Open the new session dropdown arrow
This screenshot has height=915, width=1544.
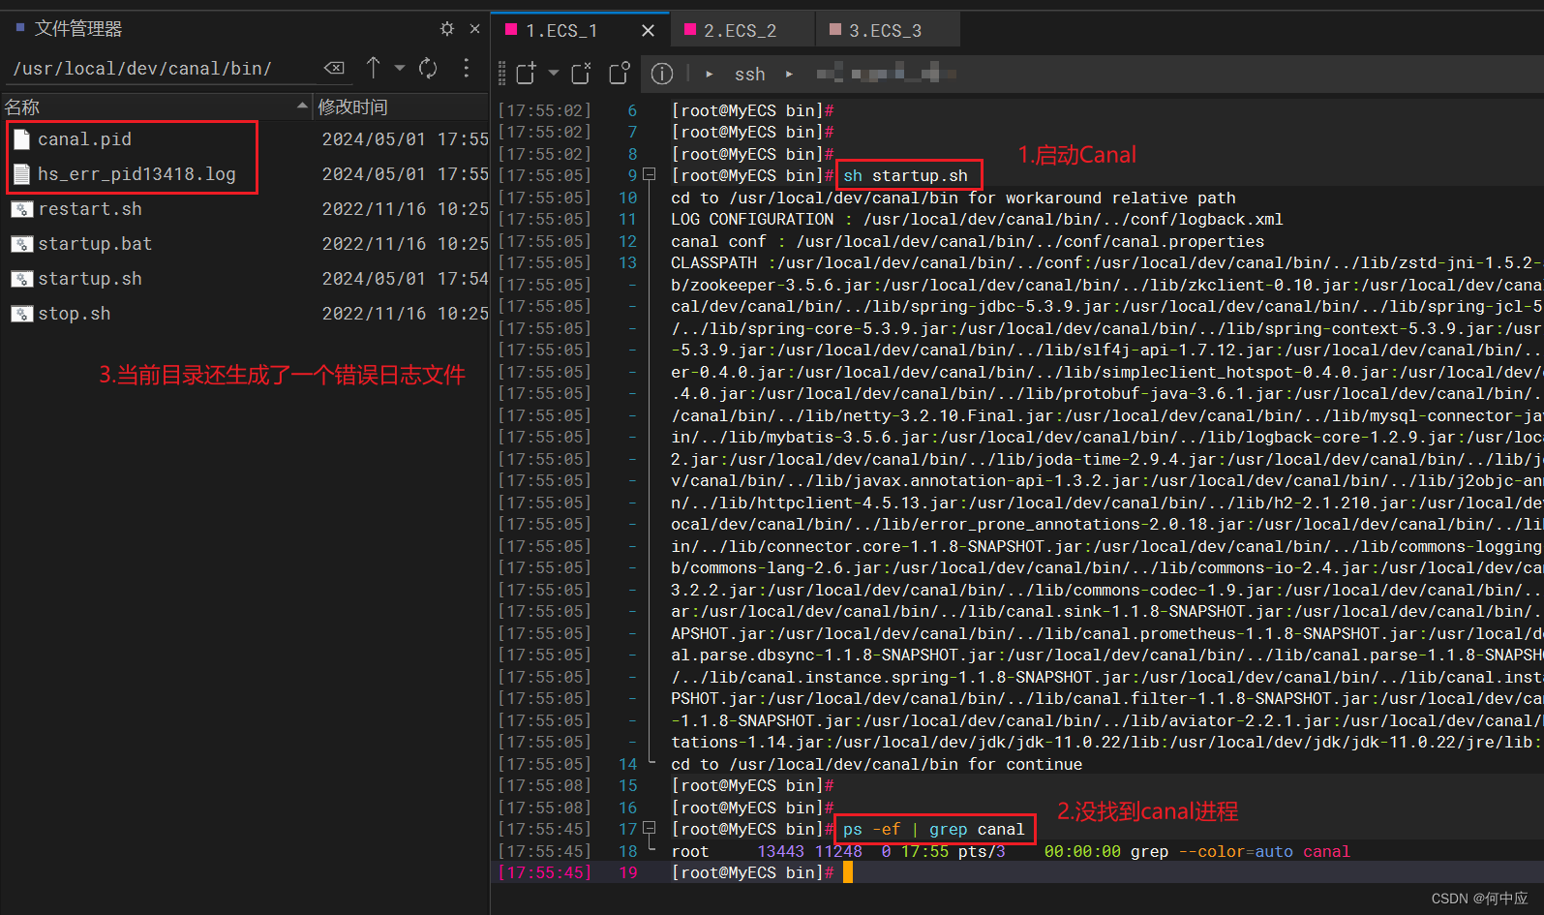click(553, 74)
